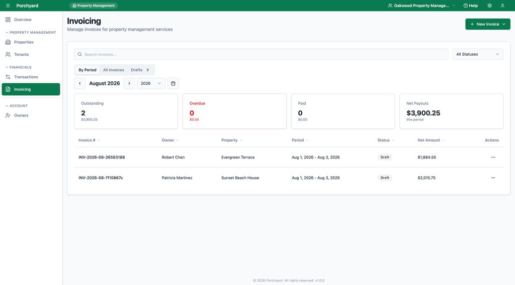Click the Overdue summary card
515x285 pixels.
234,111
